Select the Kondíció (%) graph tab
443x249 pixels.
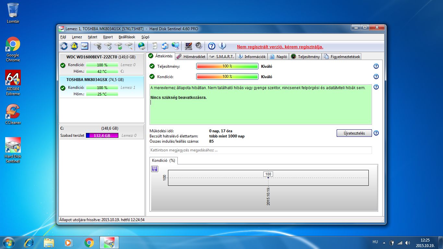click(x=163, y=160)
